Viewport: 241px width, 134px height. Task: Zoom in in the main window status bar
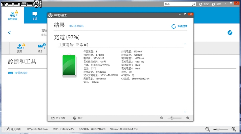[x=234, y=129]
